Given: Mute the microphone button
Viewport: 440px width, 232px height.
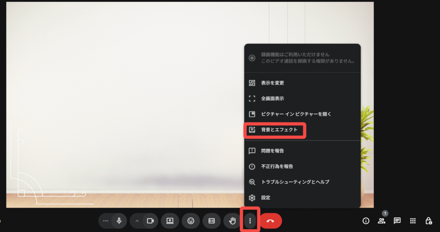Looking at the screenshot, I should point(119,221).
